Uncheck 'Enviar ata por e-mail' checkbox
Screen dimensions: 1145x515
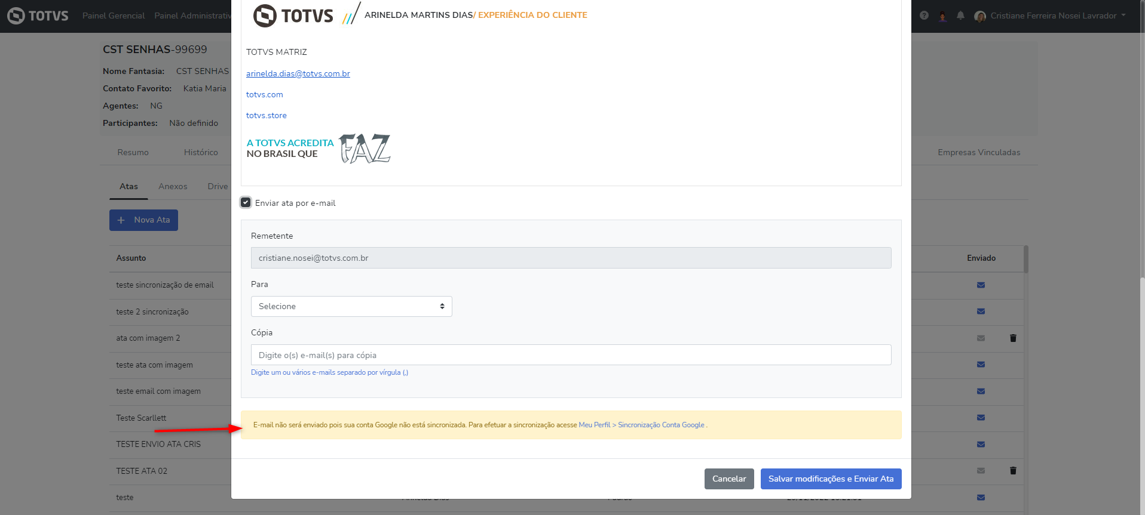coord(246,202)
